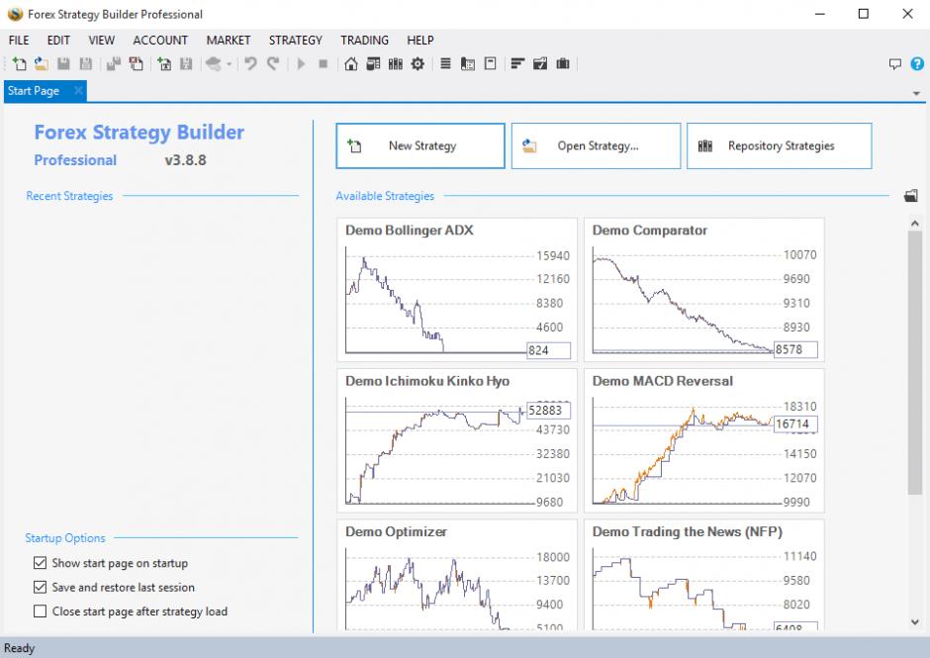The height and width of the screenshot is (658, 930).
Task: Click the settings gear toolbar icon
Action: 418,63
